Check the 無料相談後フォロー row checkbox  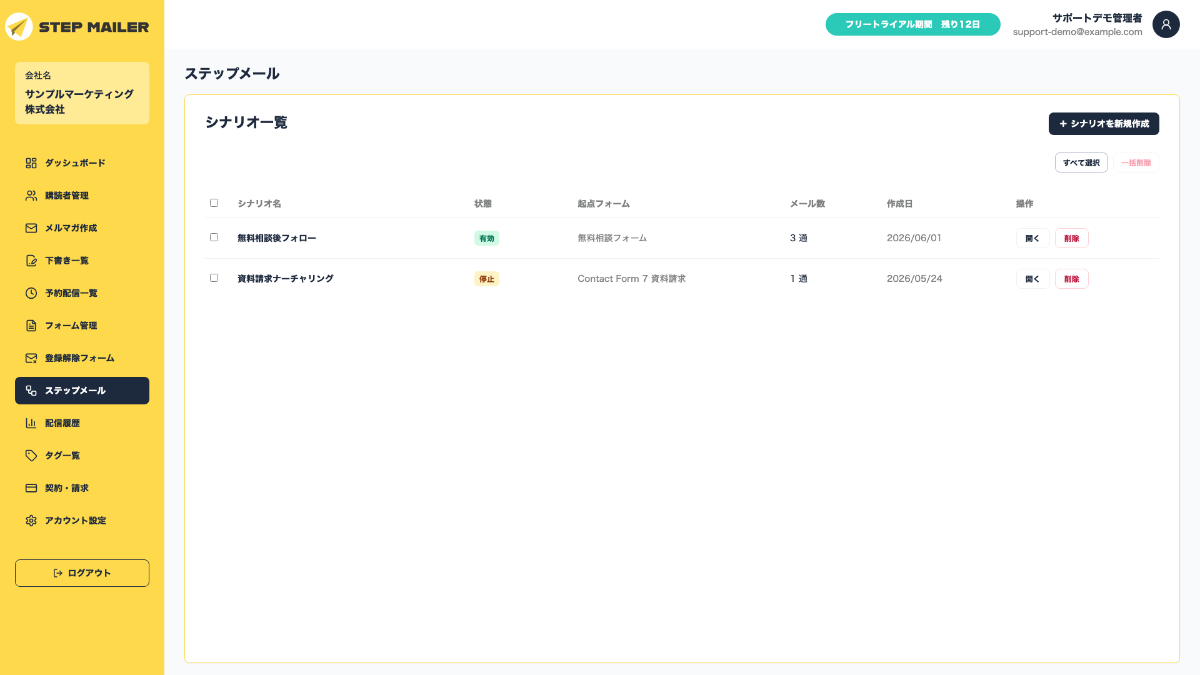[214, 237]
